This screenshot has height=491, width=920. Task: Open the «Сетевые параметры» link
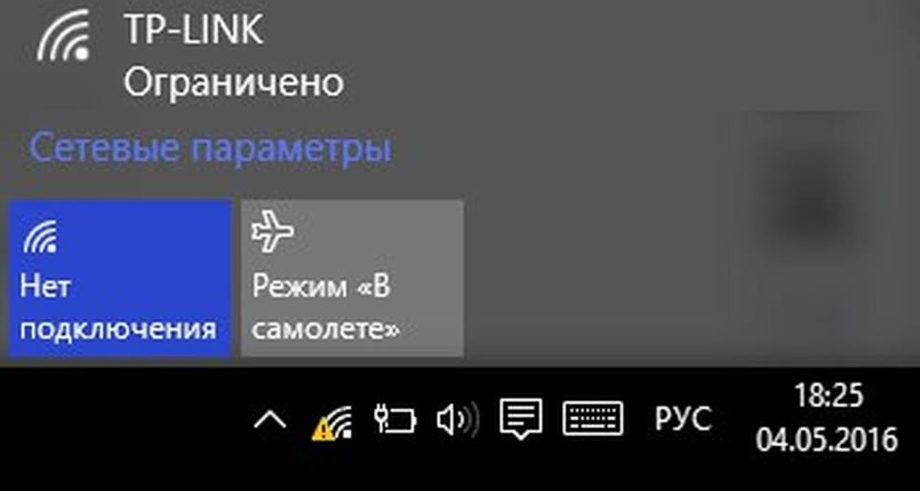coord(210,149)
